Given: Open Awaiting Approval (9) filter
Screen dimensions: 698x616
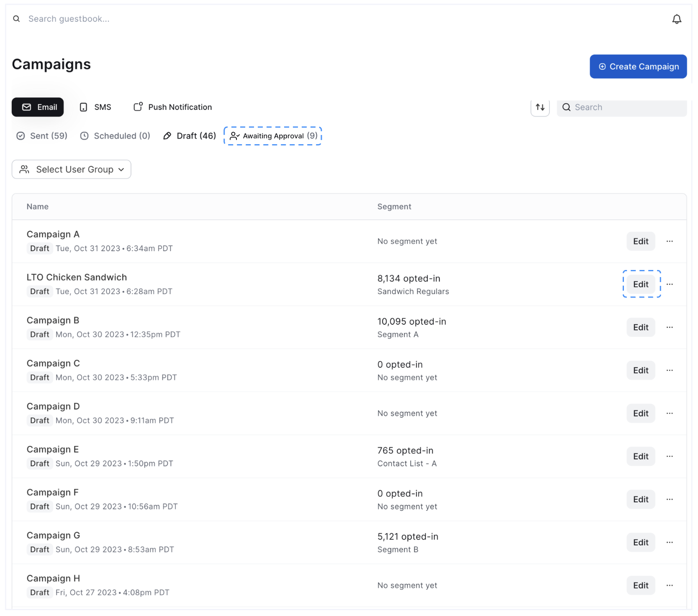Looking at the screenshot, I should [273, 136].
